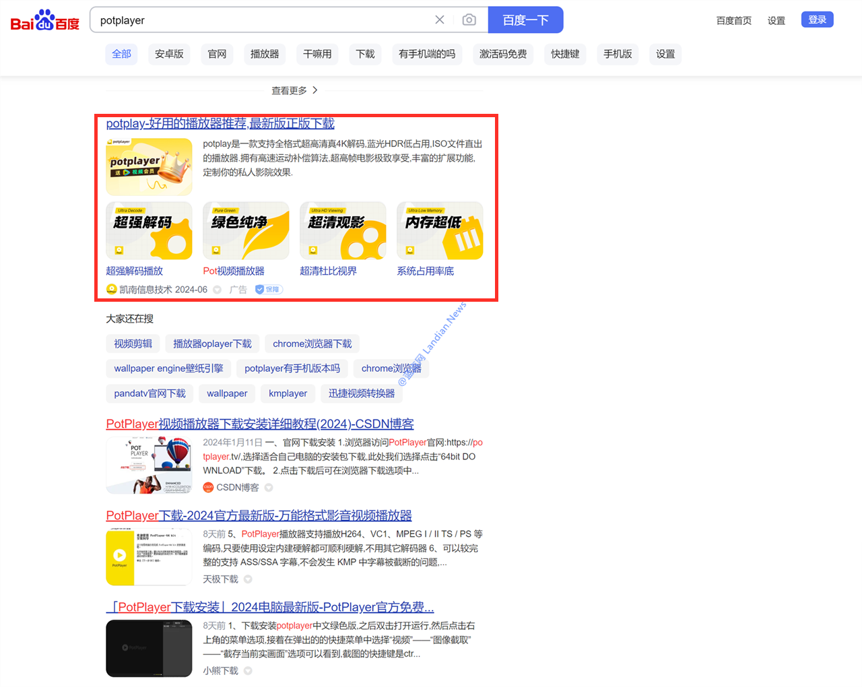Open PotPlayer下载-2024官方最新版 result title
Image resolution: width=862 pixels, height=687 pixels.
coord(259,515)
